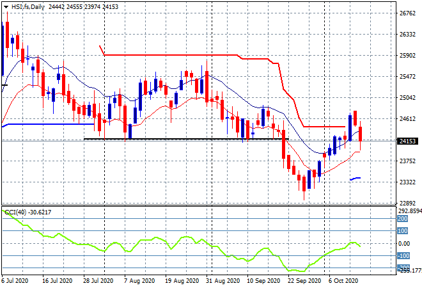This screenshot has width=422, height=288.
Task: Click the CCI 0.00 level label
Action: pos(404,244)
